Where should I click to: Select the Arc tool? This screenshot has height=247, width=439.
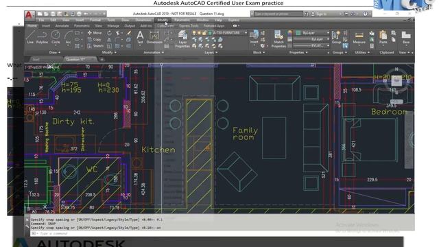[68, 37]
